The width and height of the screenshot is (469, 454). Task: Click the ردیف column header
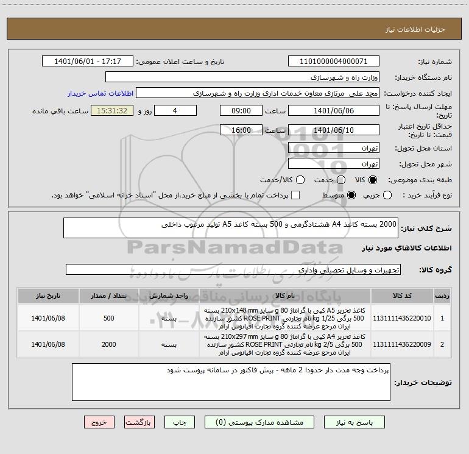442,296
